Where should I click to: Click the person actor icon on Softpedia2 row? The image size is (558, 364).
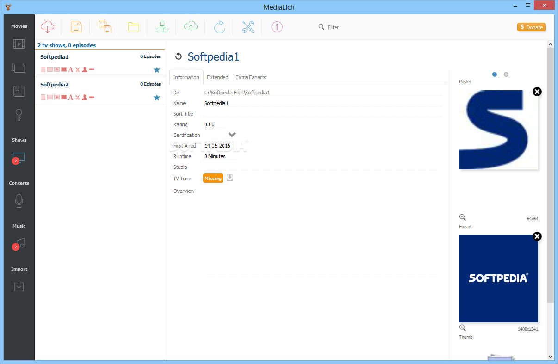click(x=85, y=97)
